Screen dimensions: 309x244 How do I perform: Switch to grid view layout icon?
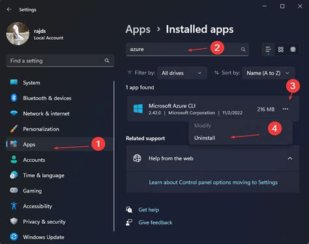pyautogui.click(x=281, y=50)
